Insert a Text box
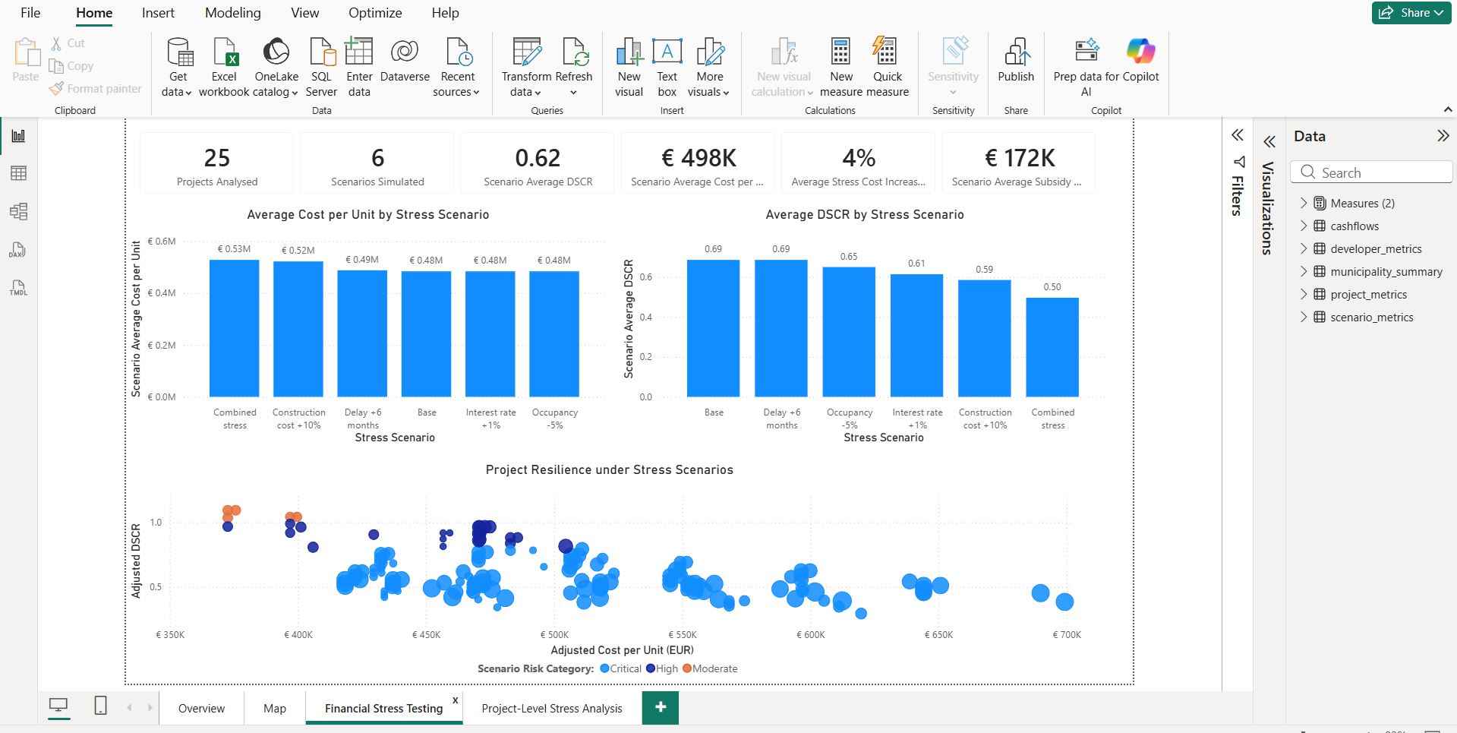 pyautogui.click(x=667, y=68)
